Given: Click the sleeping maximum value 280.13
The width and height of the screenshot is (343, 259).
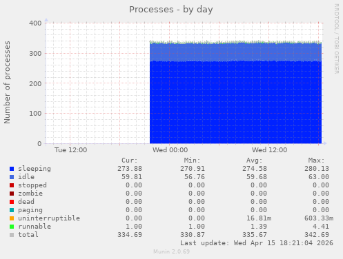Looking at the screenshot, I should coord(317,169).
